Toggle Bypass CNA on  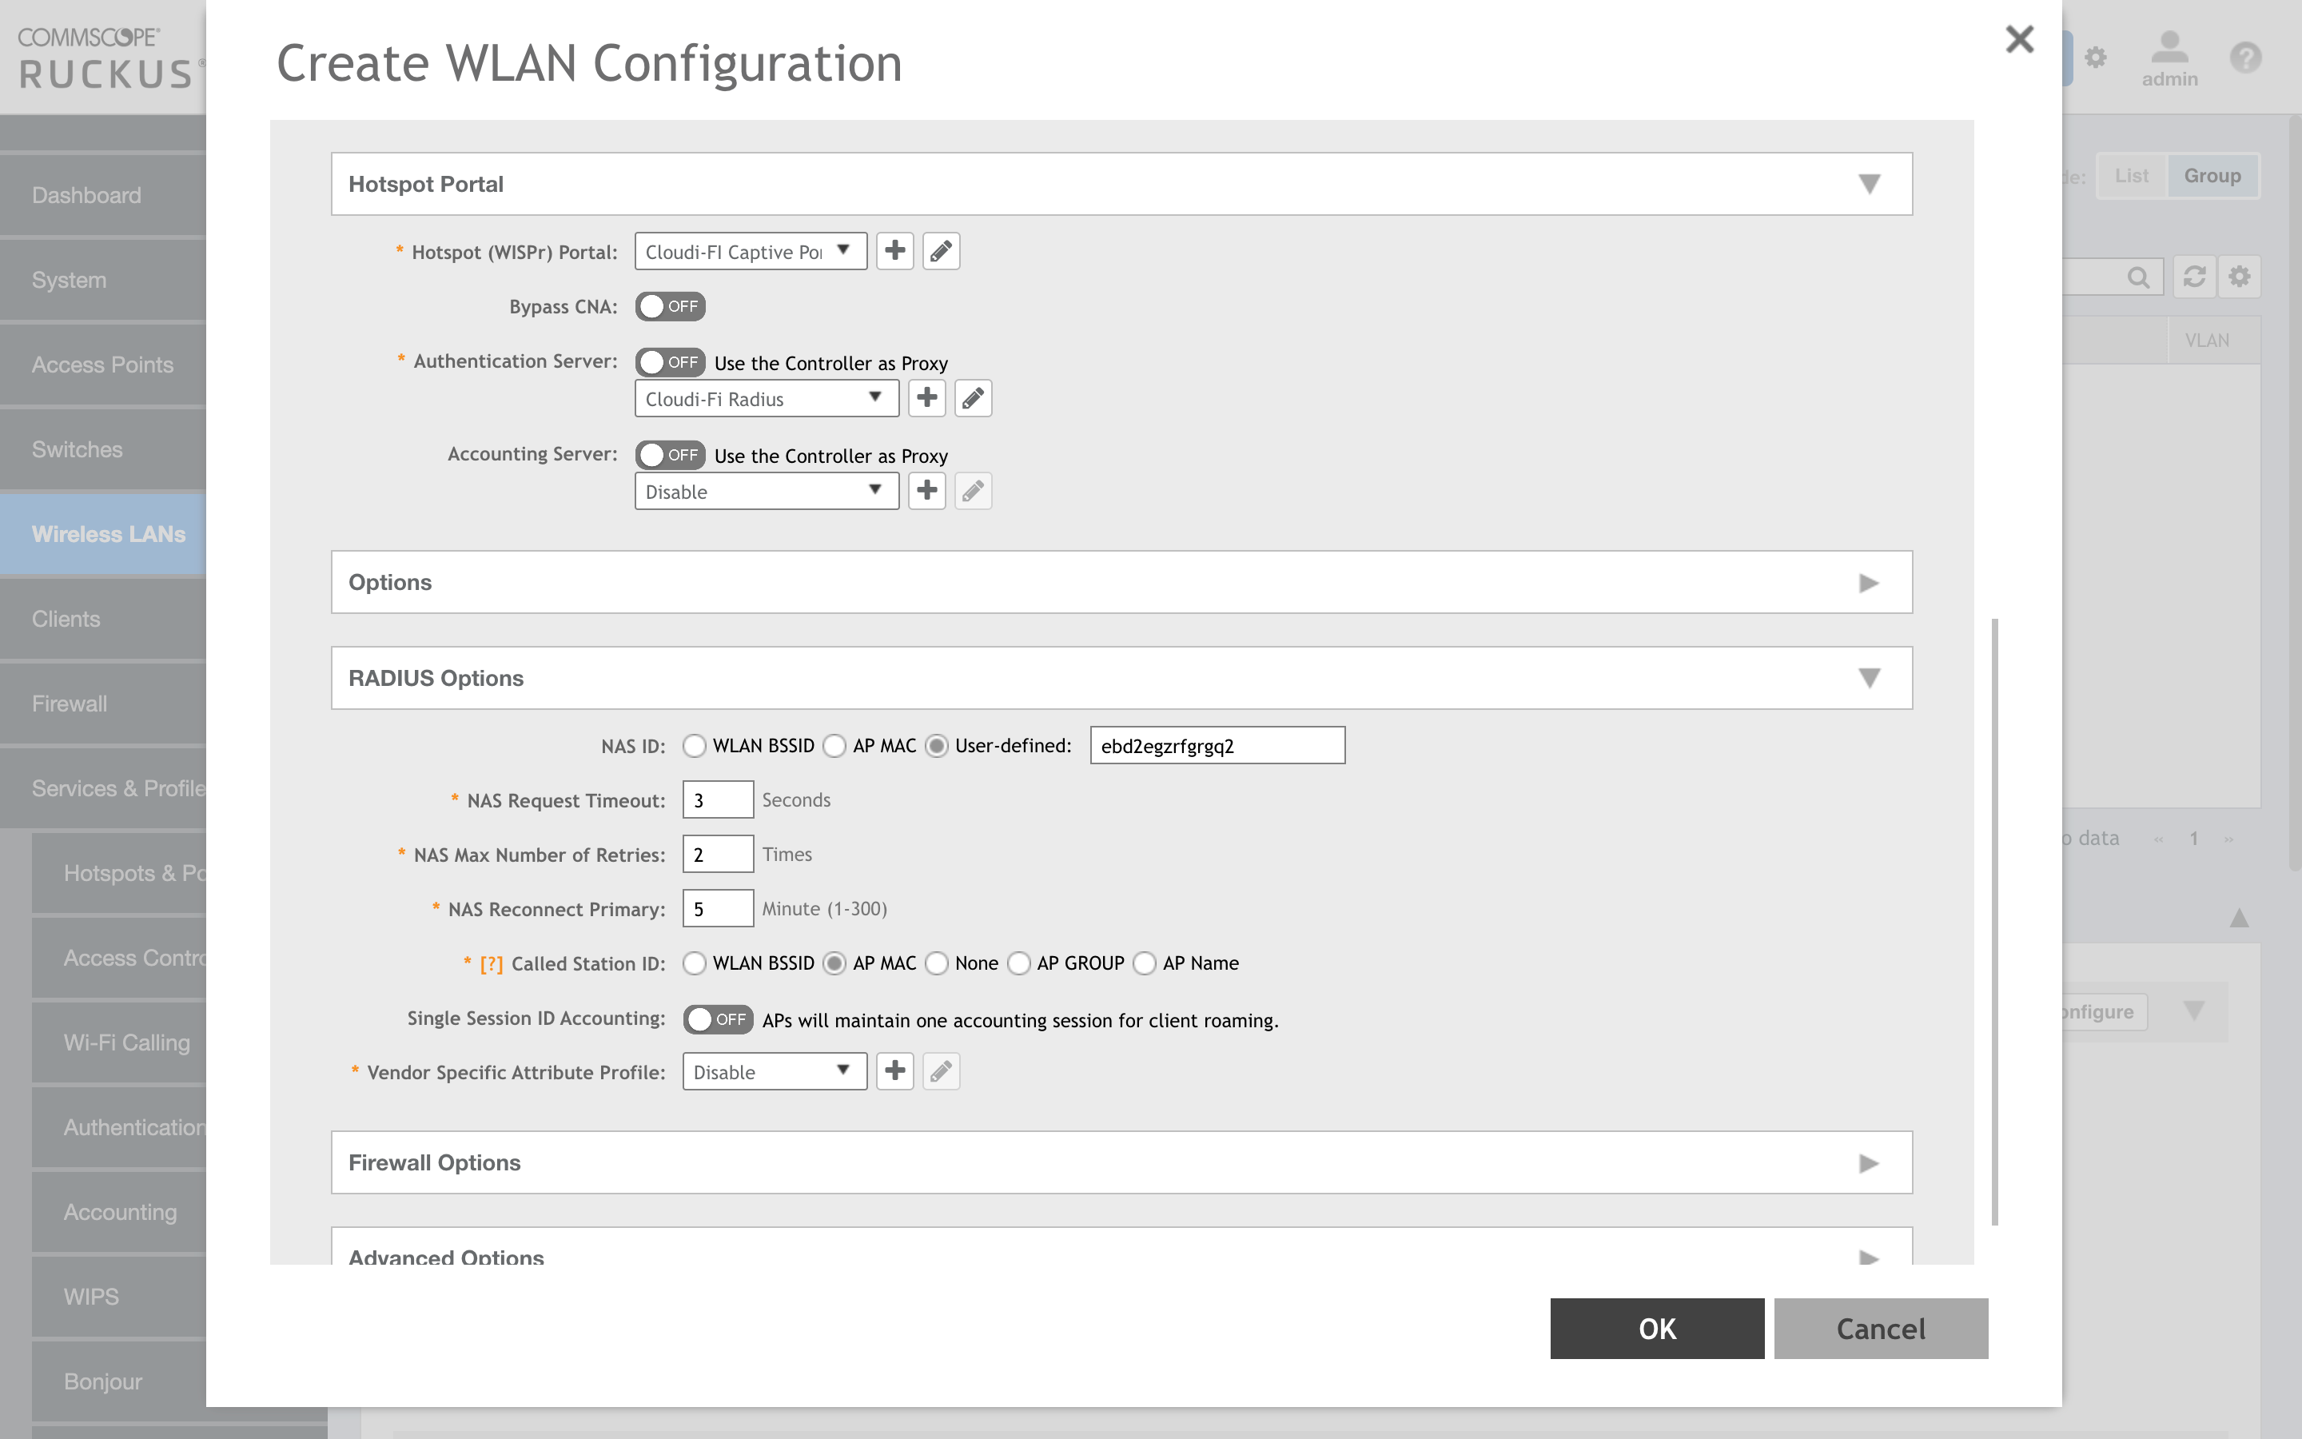(x=670, y=305)
